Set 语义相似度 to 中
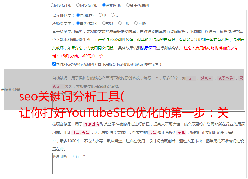The height and width of the screenshot is (179, 248). [x=100, y=15]
